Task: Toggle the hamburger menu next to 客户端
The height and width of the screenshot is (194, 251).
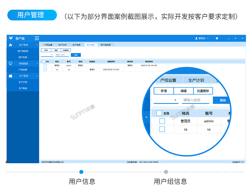Action: 37,38
